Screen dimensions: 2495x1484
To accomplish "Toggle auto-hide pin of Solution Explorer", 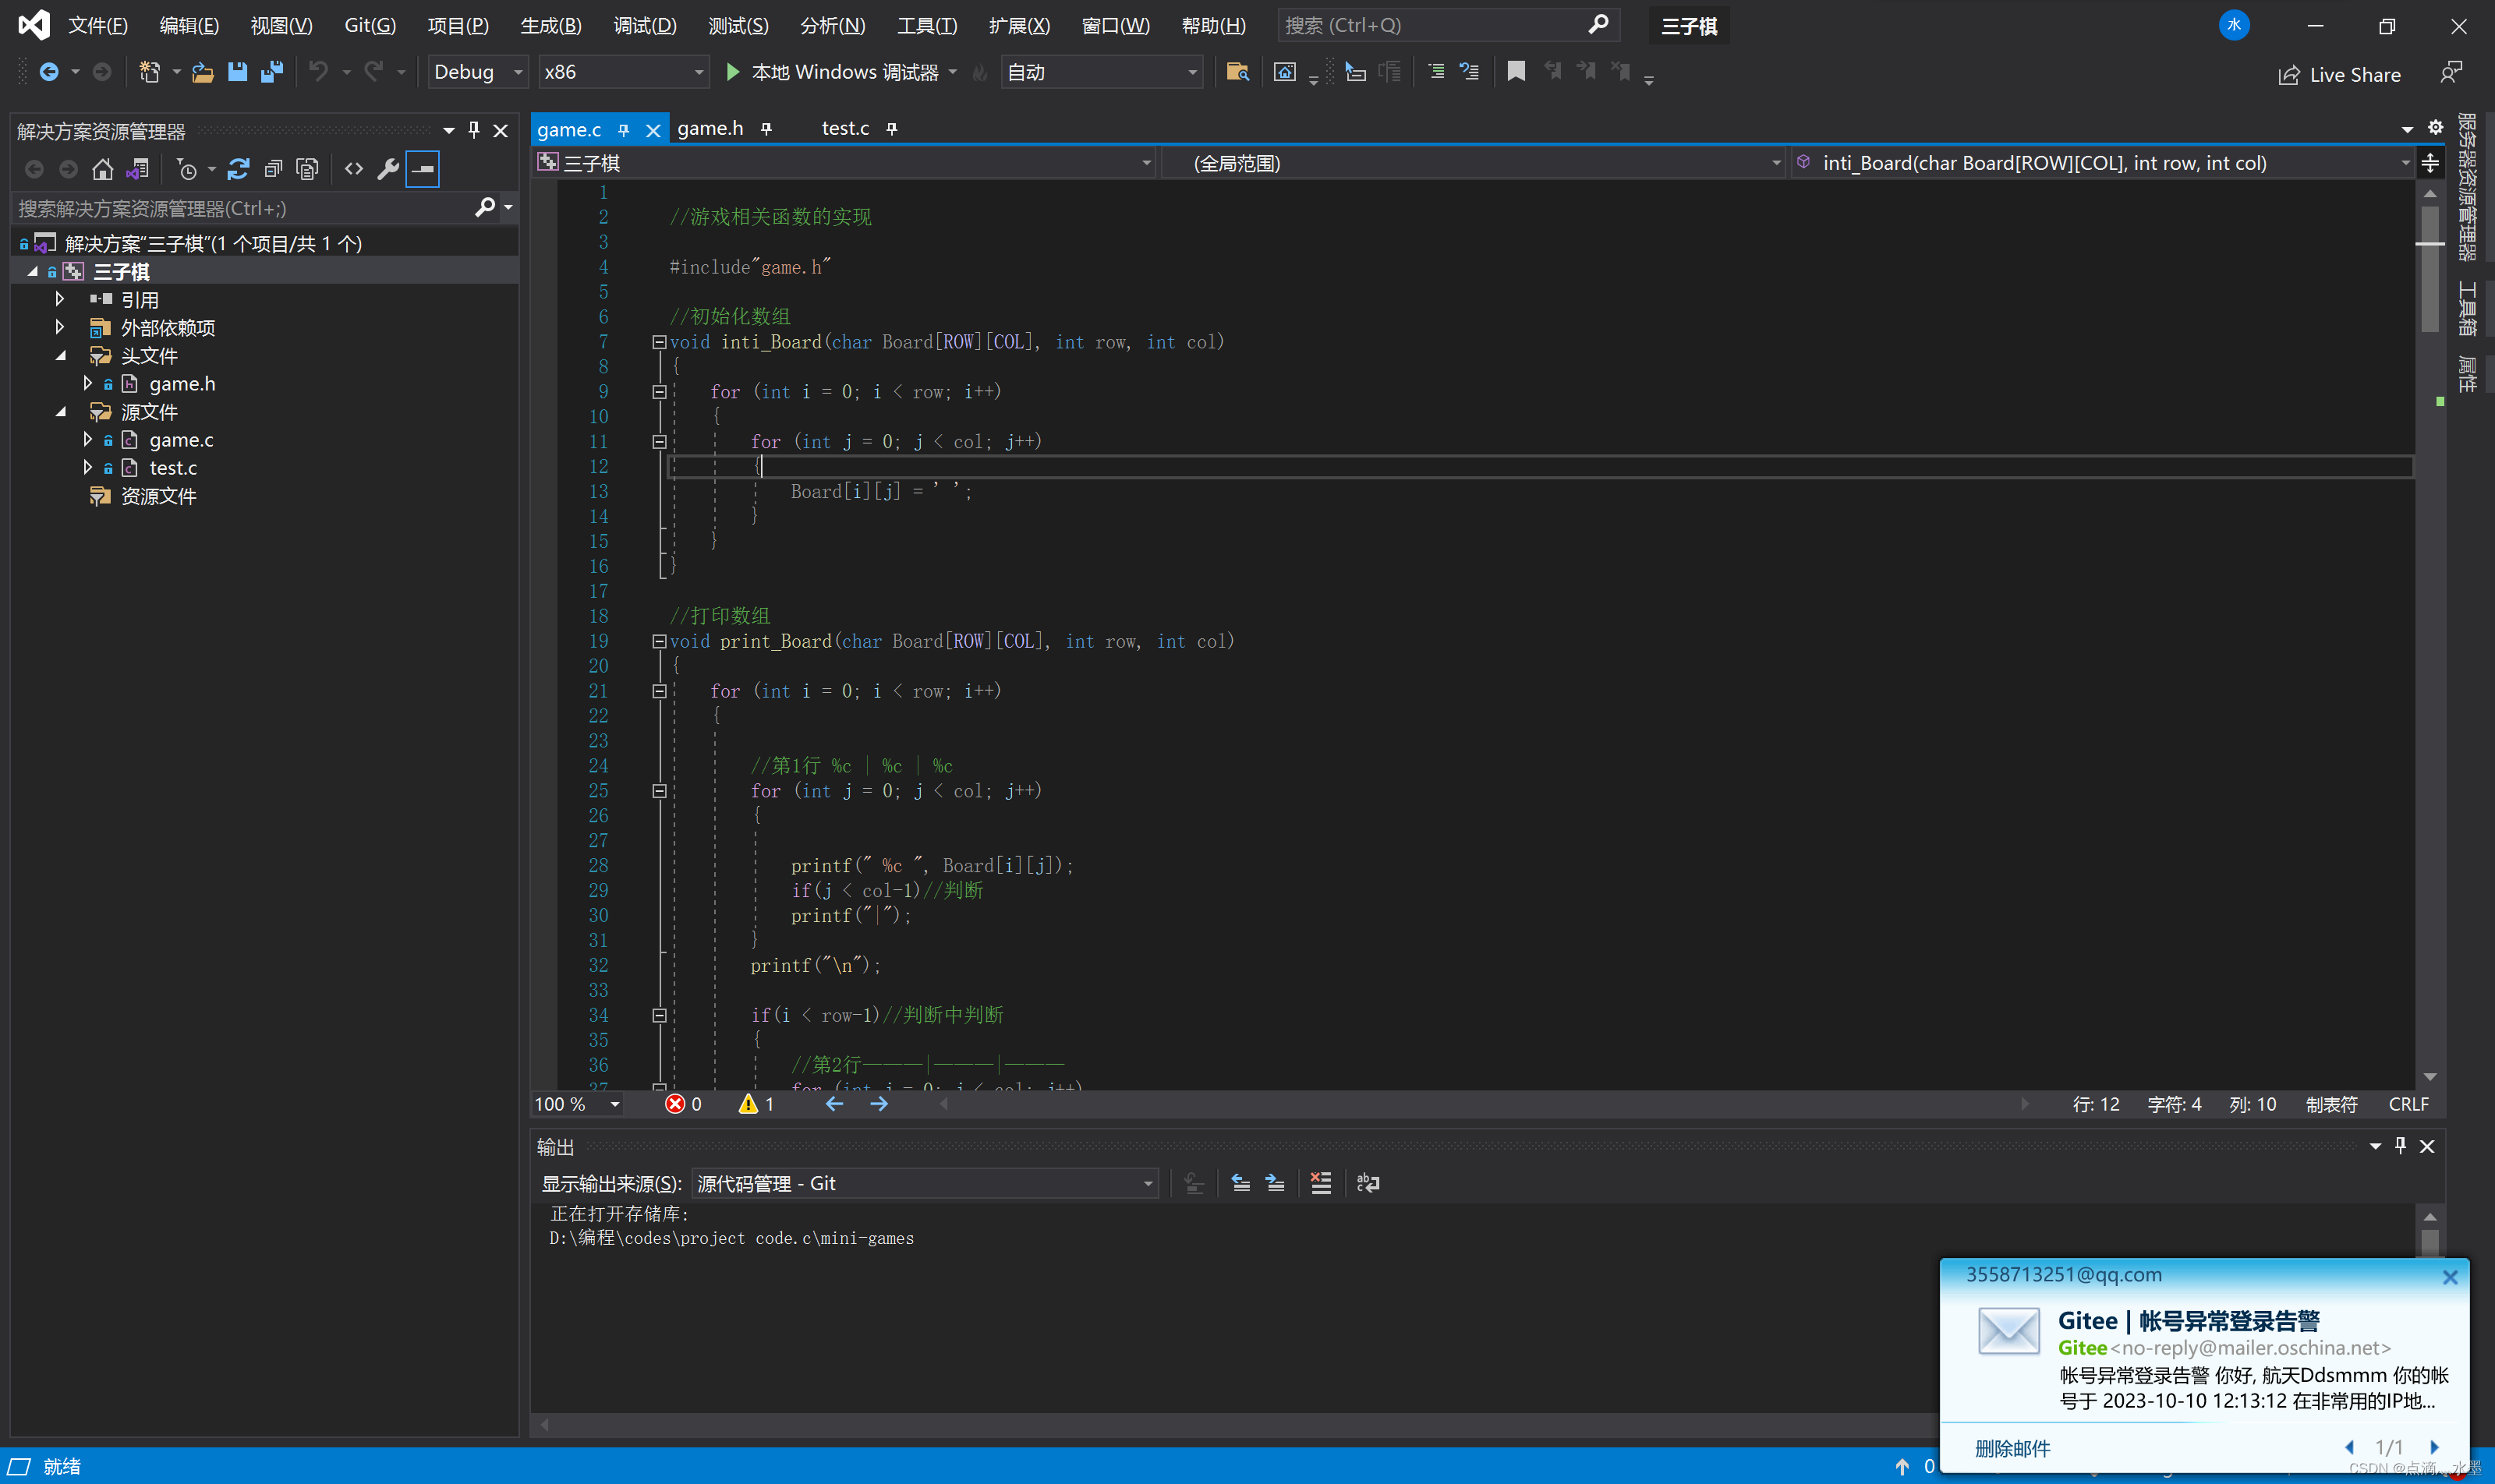I will pos(474,130).
